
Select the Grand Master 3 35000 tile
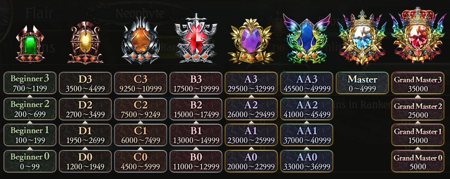pos(418,83)
